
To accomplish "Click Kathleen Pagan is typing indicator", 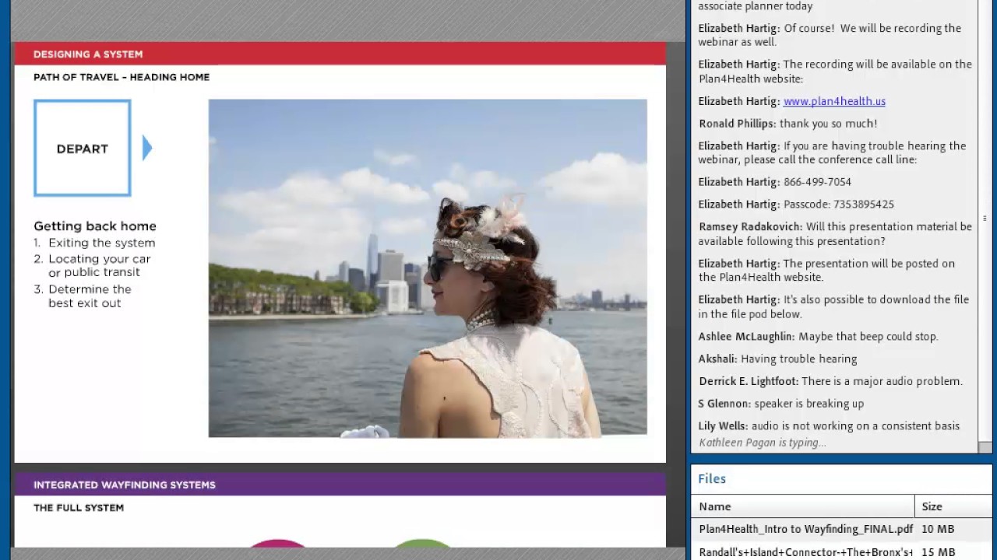I will 763,443.
